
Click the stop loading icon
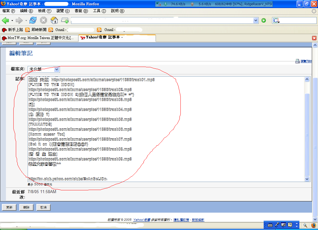point(43,20)
